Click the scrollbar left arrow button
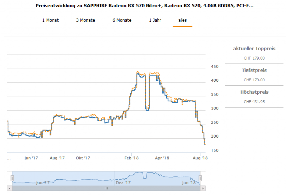The height and width of the screenshot is (195, 286). tap(10, 188)
